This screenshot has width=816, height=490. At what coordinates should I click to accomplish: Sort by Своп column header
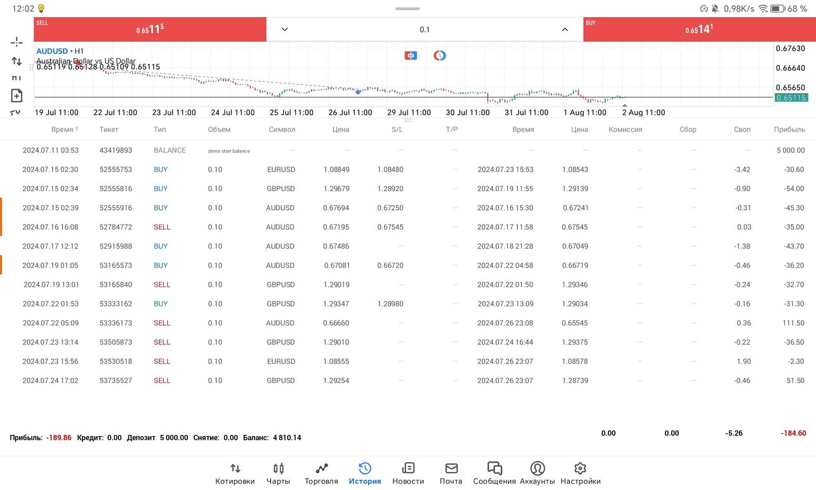[742, 129]
